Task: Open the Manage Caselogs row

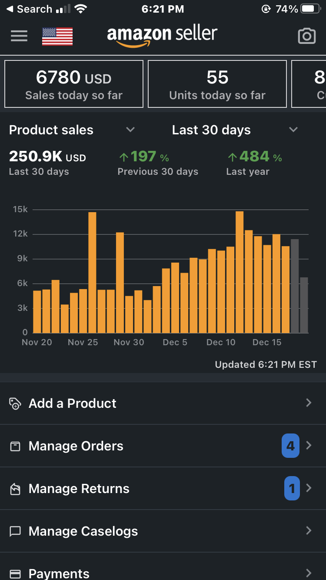Action: pos(163,531)
